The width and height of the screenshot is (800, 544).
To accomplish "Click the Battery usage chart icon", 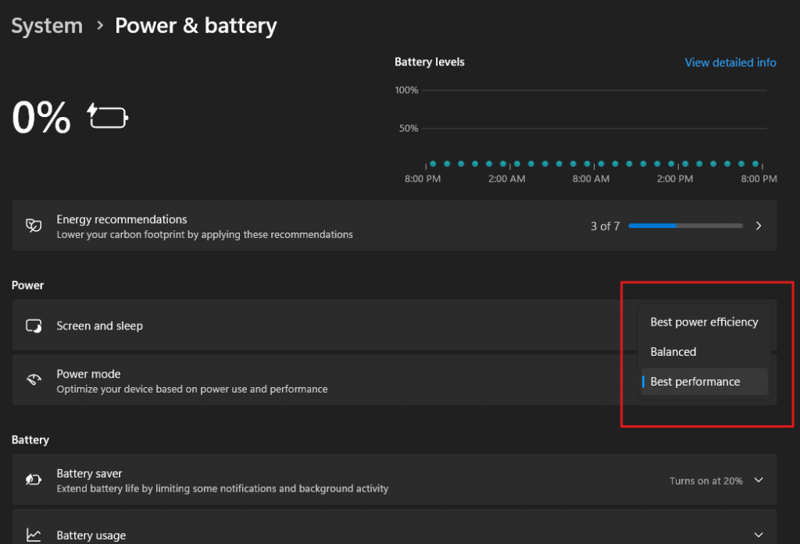I will [34, 535].
